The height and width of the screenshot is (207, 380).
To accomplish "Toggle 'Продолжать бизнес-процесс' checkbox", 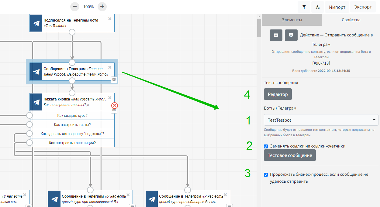I will tap(266, 175).
